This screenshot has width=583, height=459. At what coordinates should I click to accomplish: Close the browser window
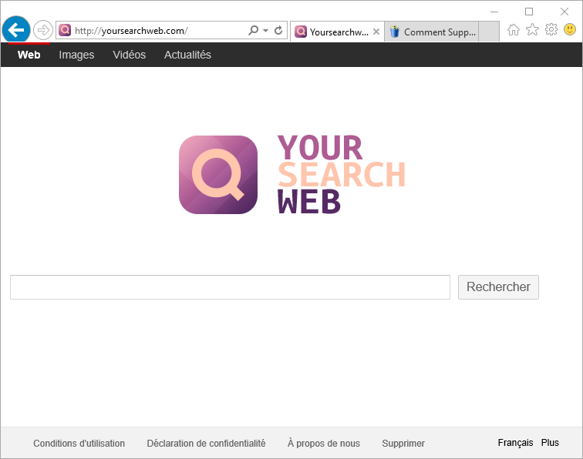[564, 12]
